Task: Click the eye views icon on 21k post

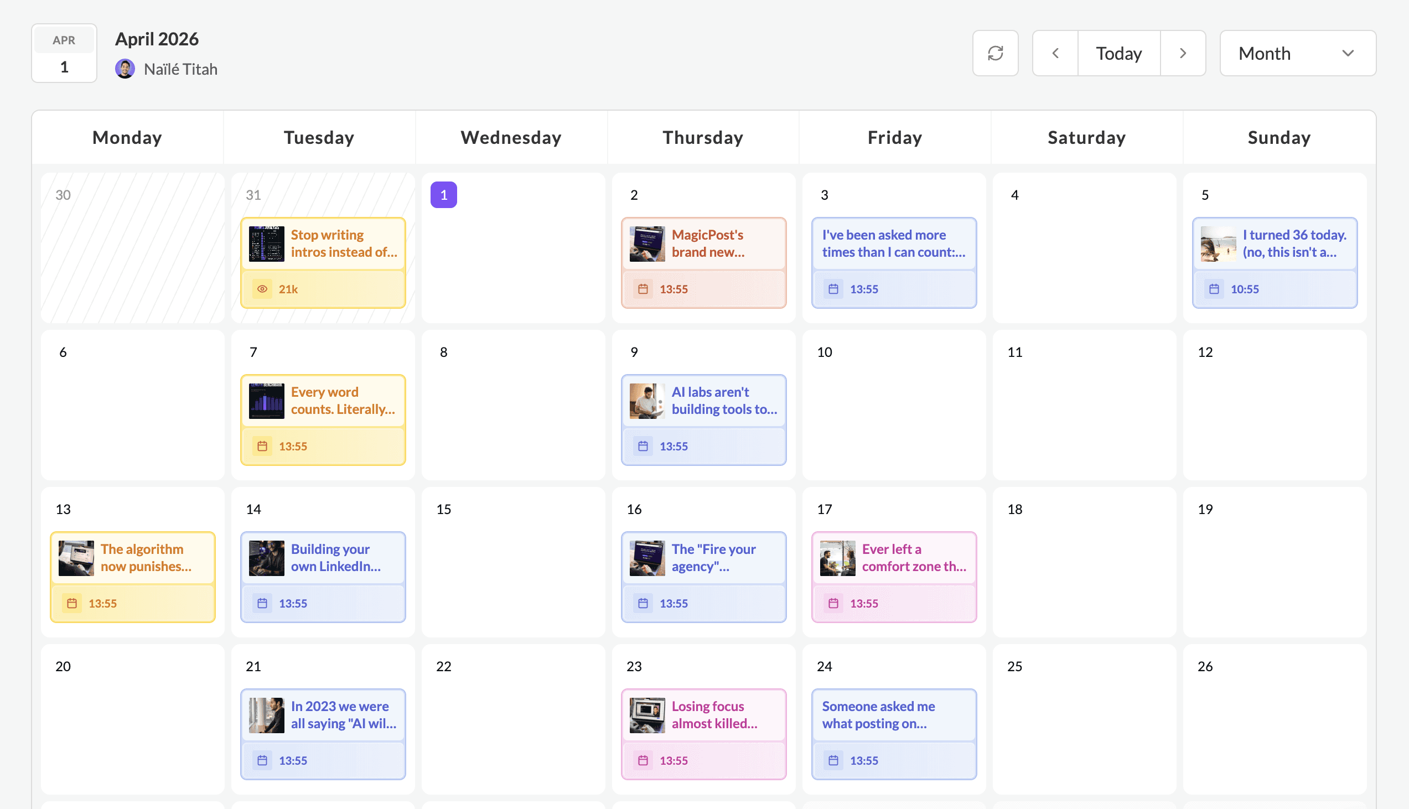Action: (262, 289)
